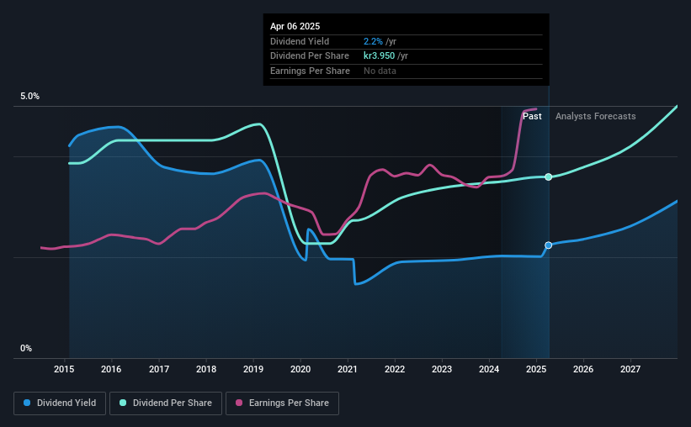
Task: Click the kr3.950 Dividend Per Share tooltip value
Action: tap(379, 56)
